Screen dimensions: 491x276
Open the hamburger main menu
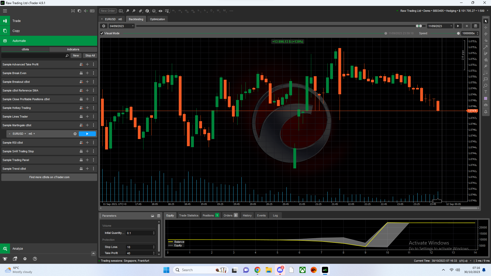click(5, 11)
